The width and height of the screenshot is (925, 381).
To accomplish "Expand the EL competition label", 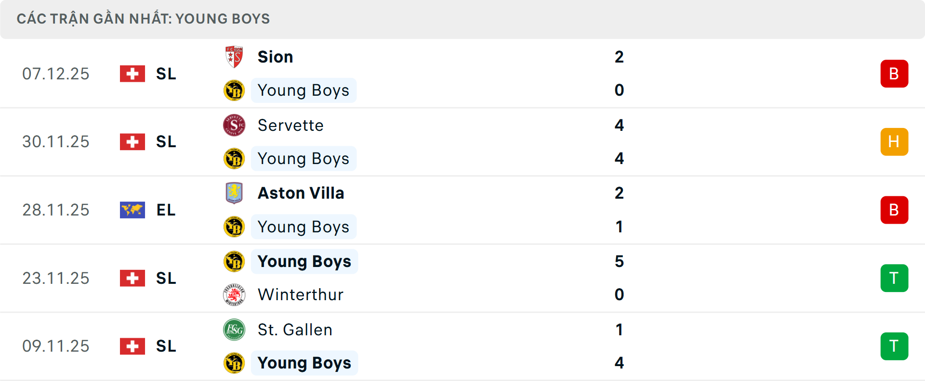I will (x=166, y=210).
